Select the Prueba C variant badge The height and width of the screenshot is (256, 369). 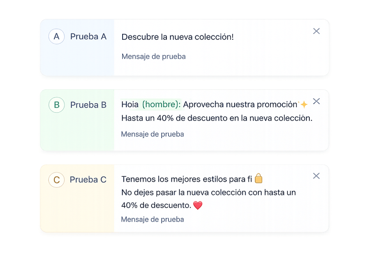(56, 180)
